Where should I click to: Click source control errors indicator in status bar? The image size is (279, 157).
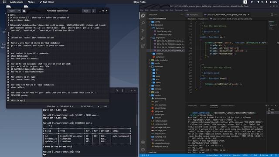[146, 155]
